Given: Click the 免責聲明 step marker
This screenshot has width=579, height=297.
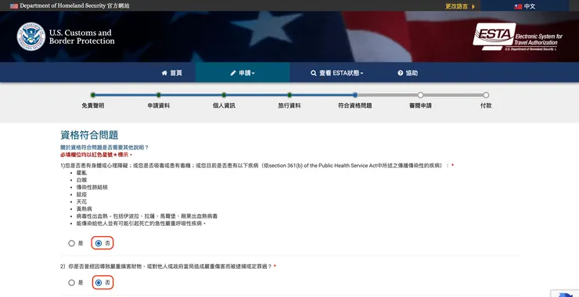Looking at the screenshot, I should click(93, 95).
